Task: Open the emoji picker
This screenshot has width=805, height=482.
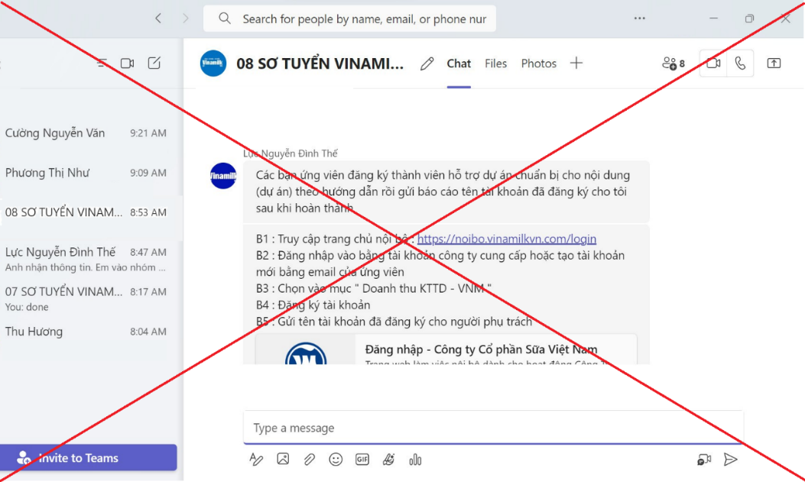Action: [x=336, y=459]
